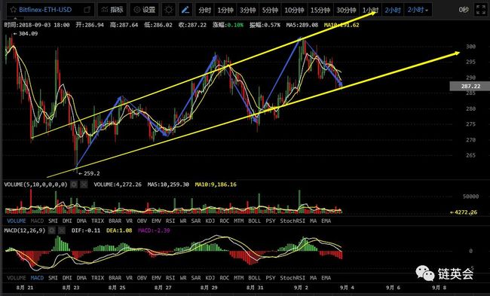Select EMV in the indicator row above the MACD panel
The width and height of the screenshot is (490, 296).
coord(156,221)
